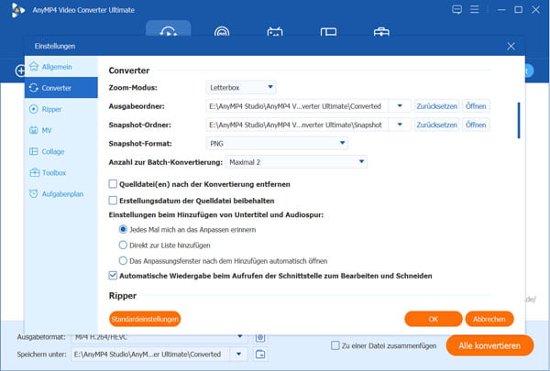550x371 pixels.
Task: Click the add files plus icon in the main window
Action: click(20, 71)
